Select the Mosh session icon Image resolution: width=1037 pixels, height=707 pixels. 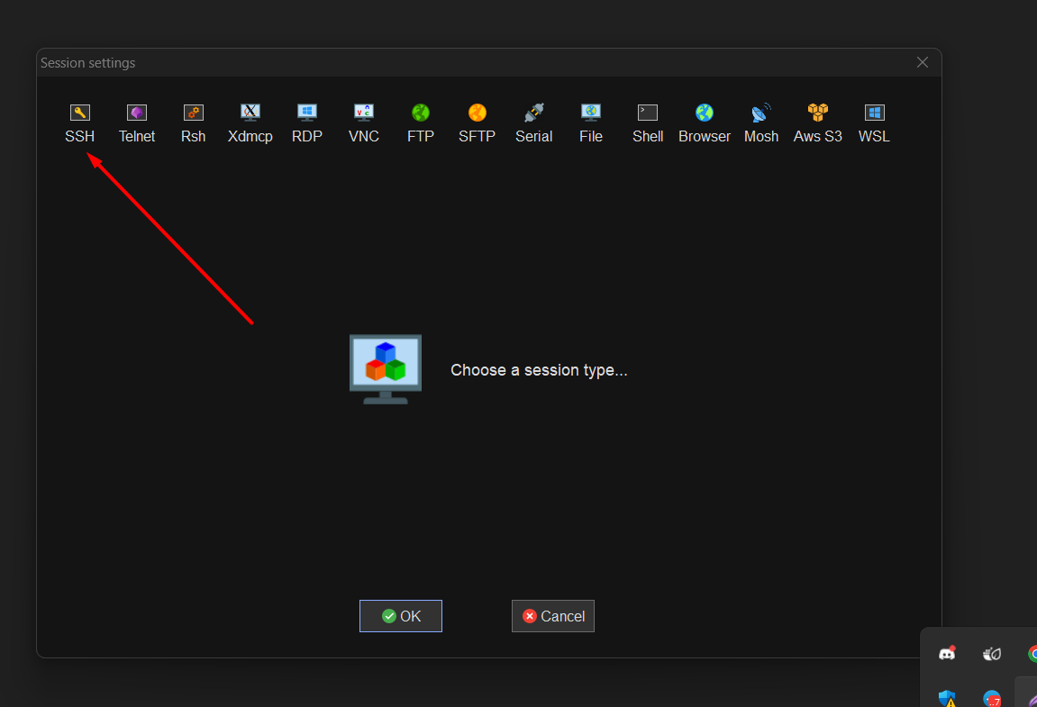(761, 123)
